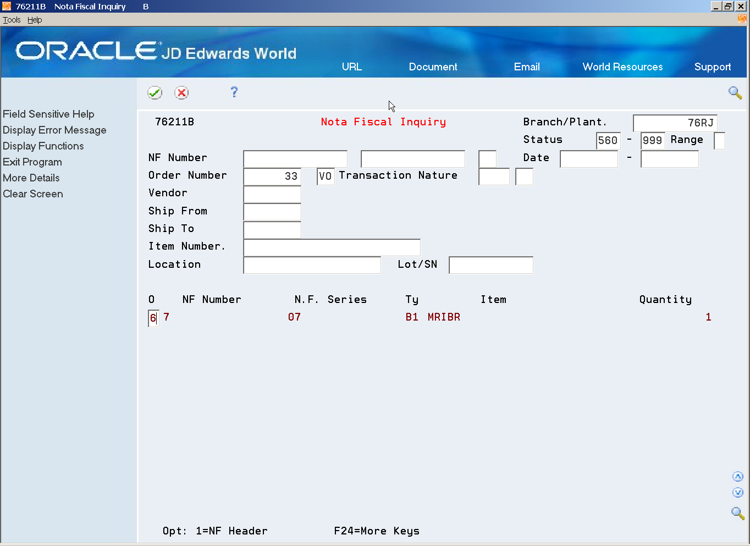Click the application icon in the title bar
Image resolution: width=750 pixels, height=546 pixels.
tap(7, 7)
